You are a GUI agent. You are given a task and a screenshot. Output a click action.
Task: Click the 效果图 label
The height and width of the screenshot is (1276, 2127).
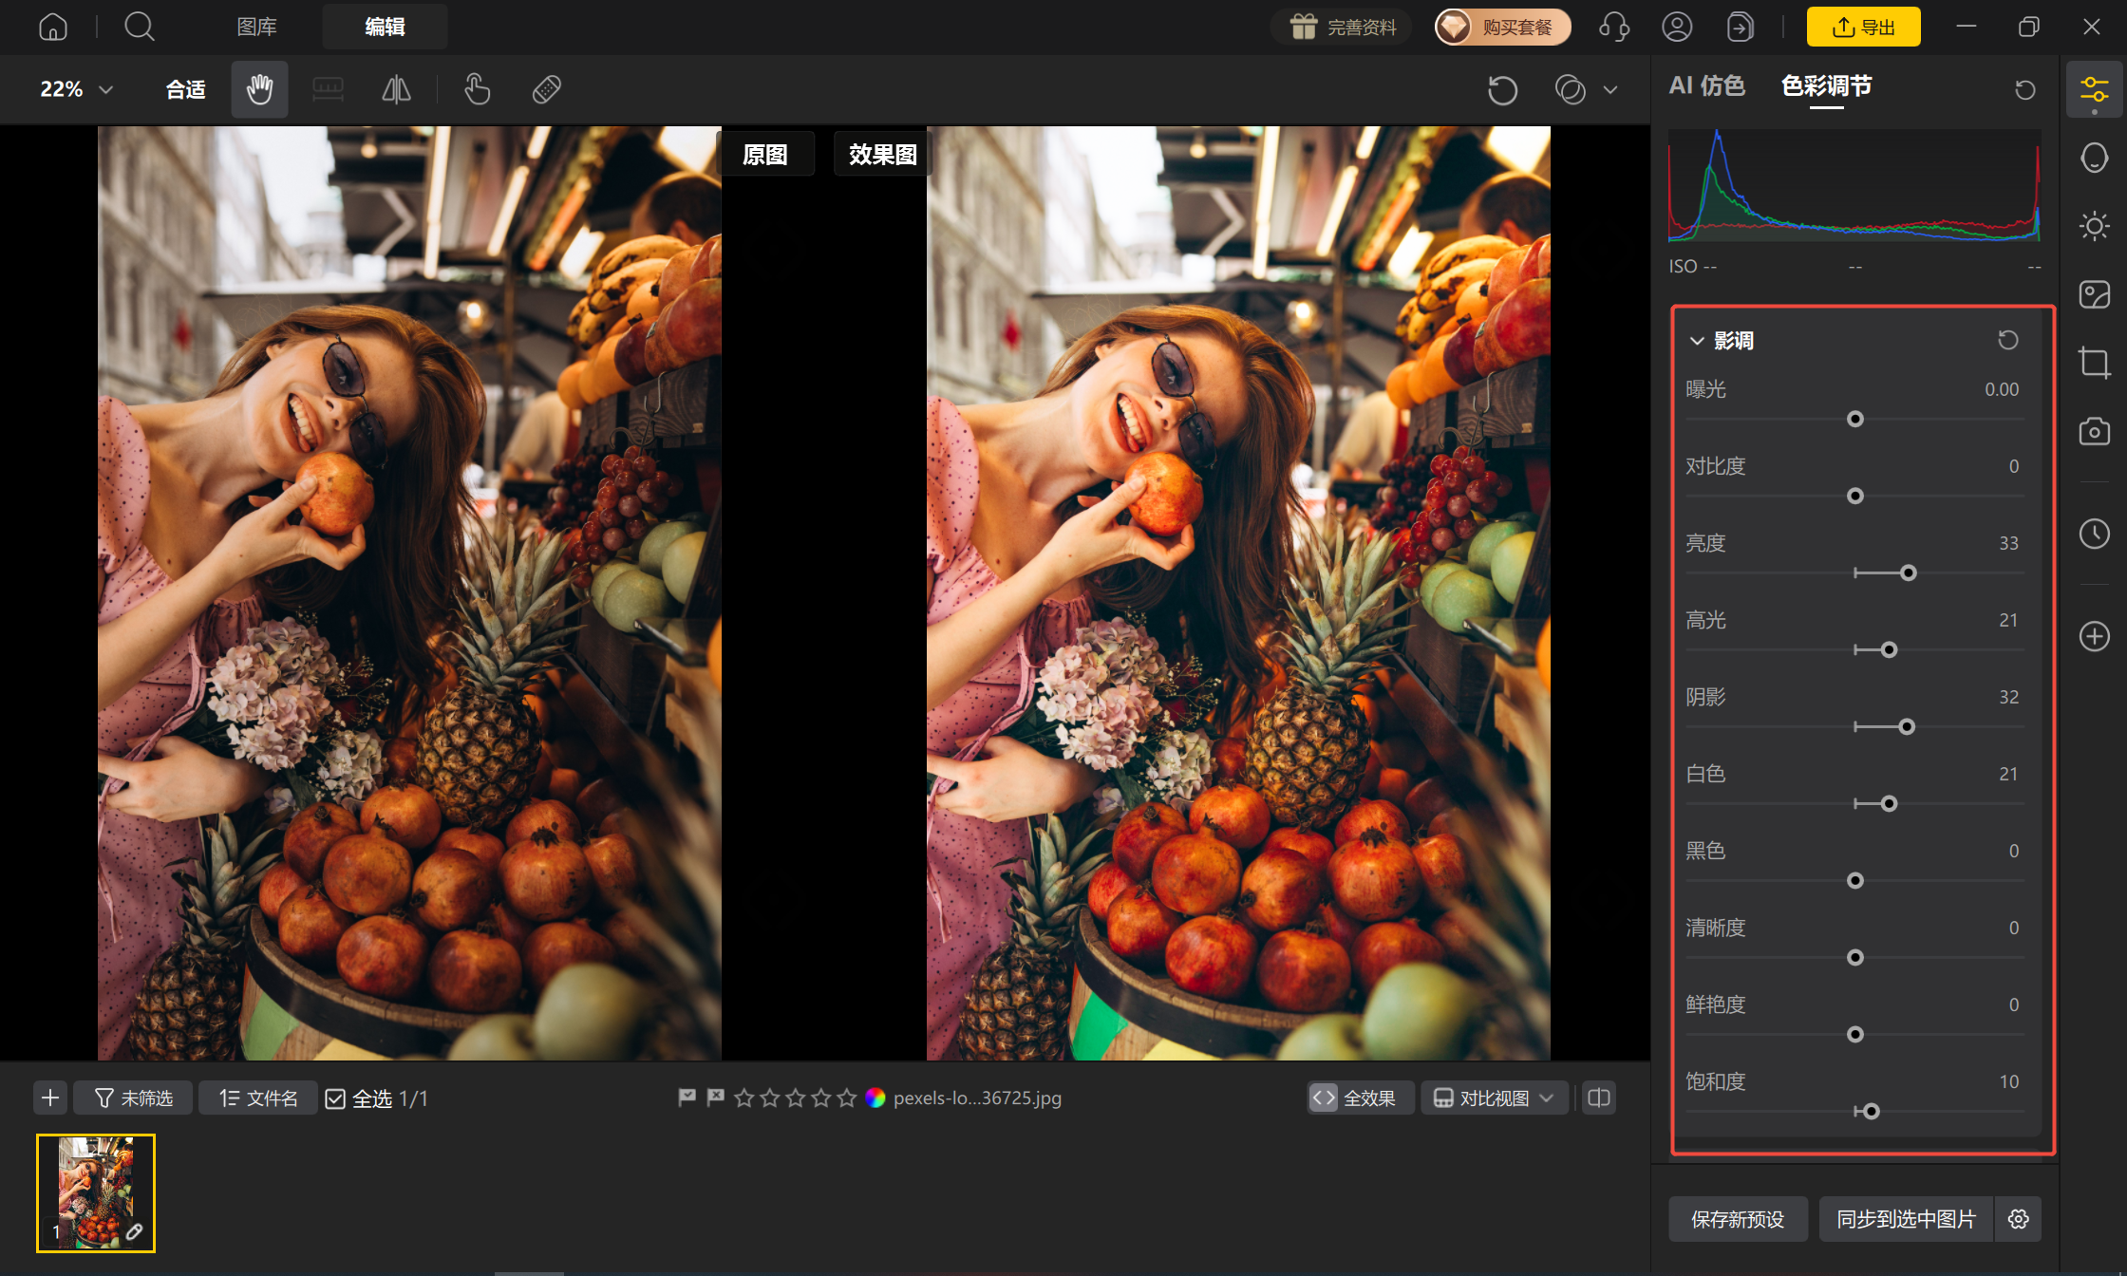pos(882,154)
